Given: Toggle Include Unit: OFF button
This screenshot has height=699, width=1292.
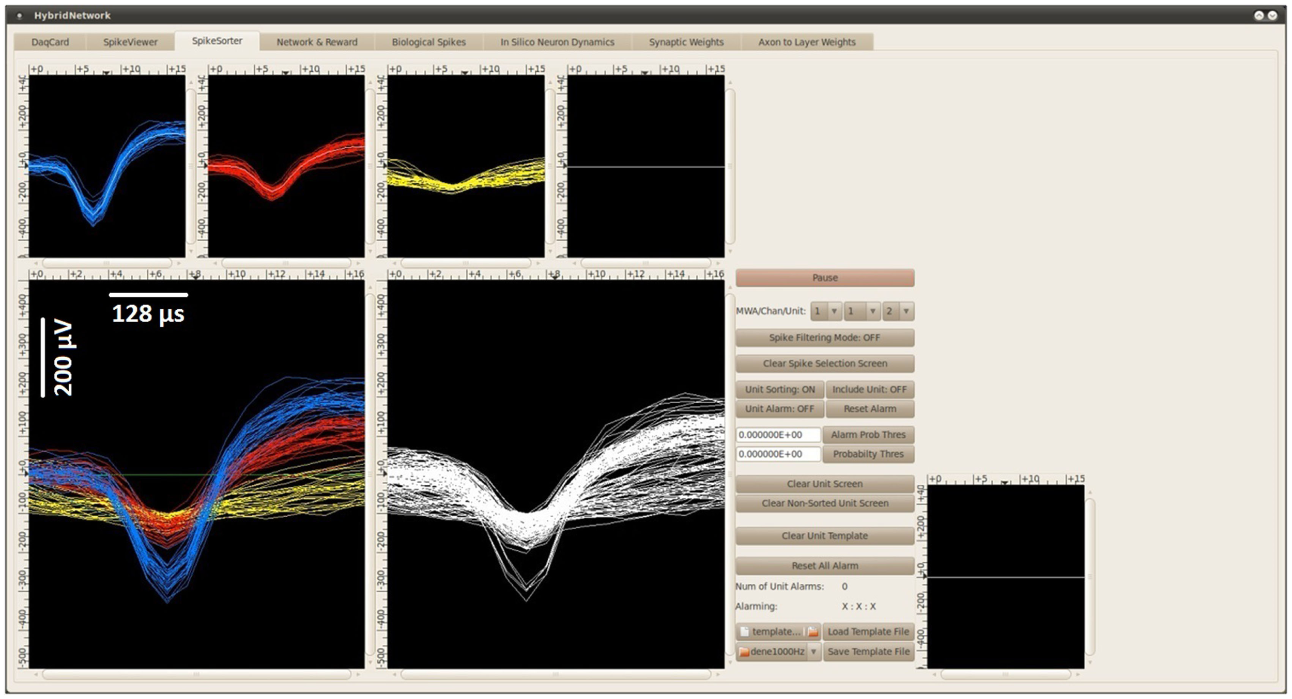Looking at the screenshot, I should click(x=869, y=390).
